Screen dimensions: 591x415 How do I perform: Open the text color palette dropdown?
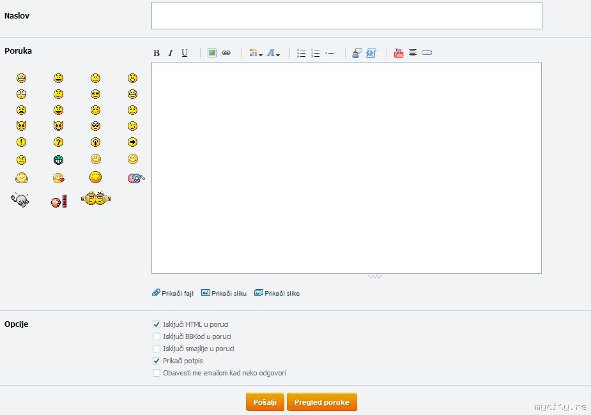256,53
